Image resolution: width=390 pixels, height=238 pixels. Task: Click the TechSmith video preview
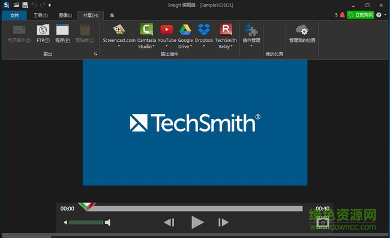pos(195,123)
